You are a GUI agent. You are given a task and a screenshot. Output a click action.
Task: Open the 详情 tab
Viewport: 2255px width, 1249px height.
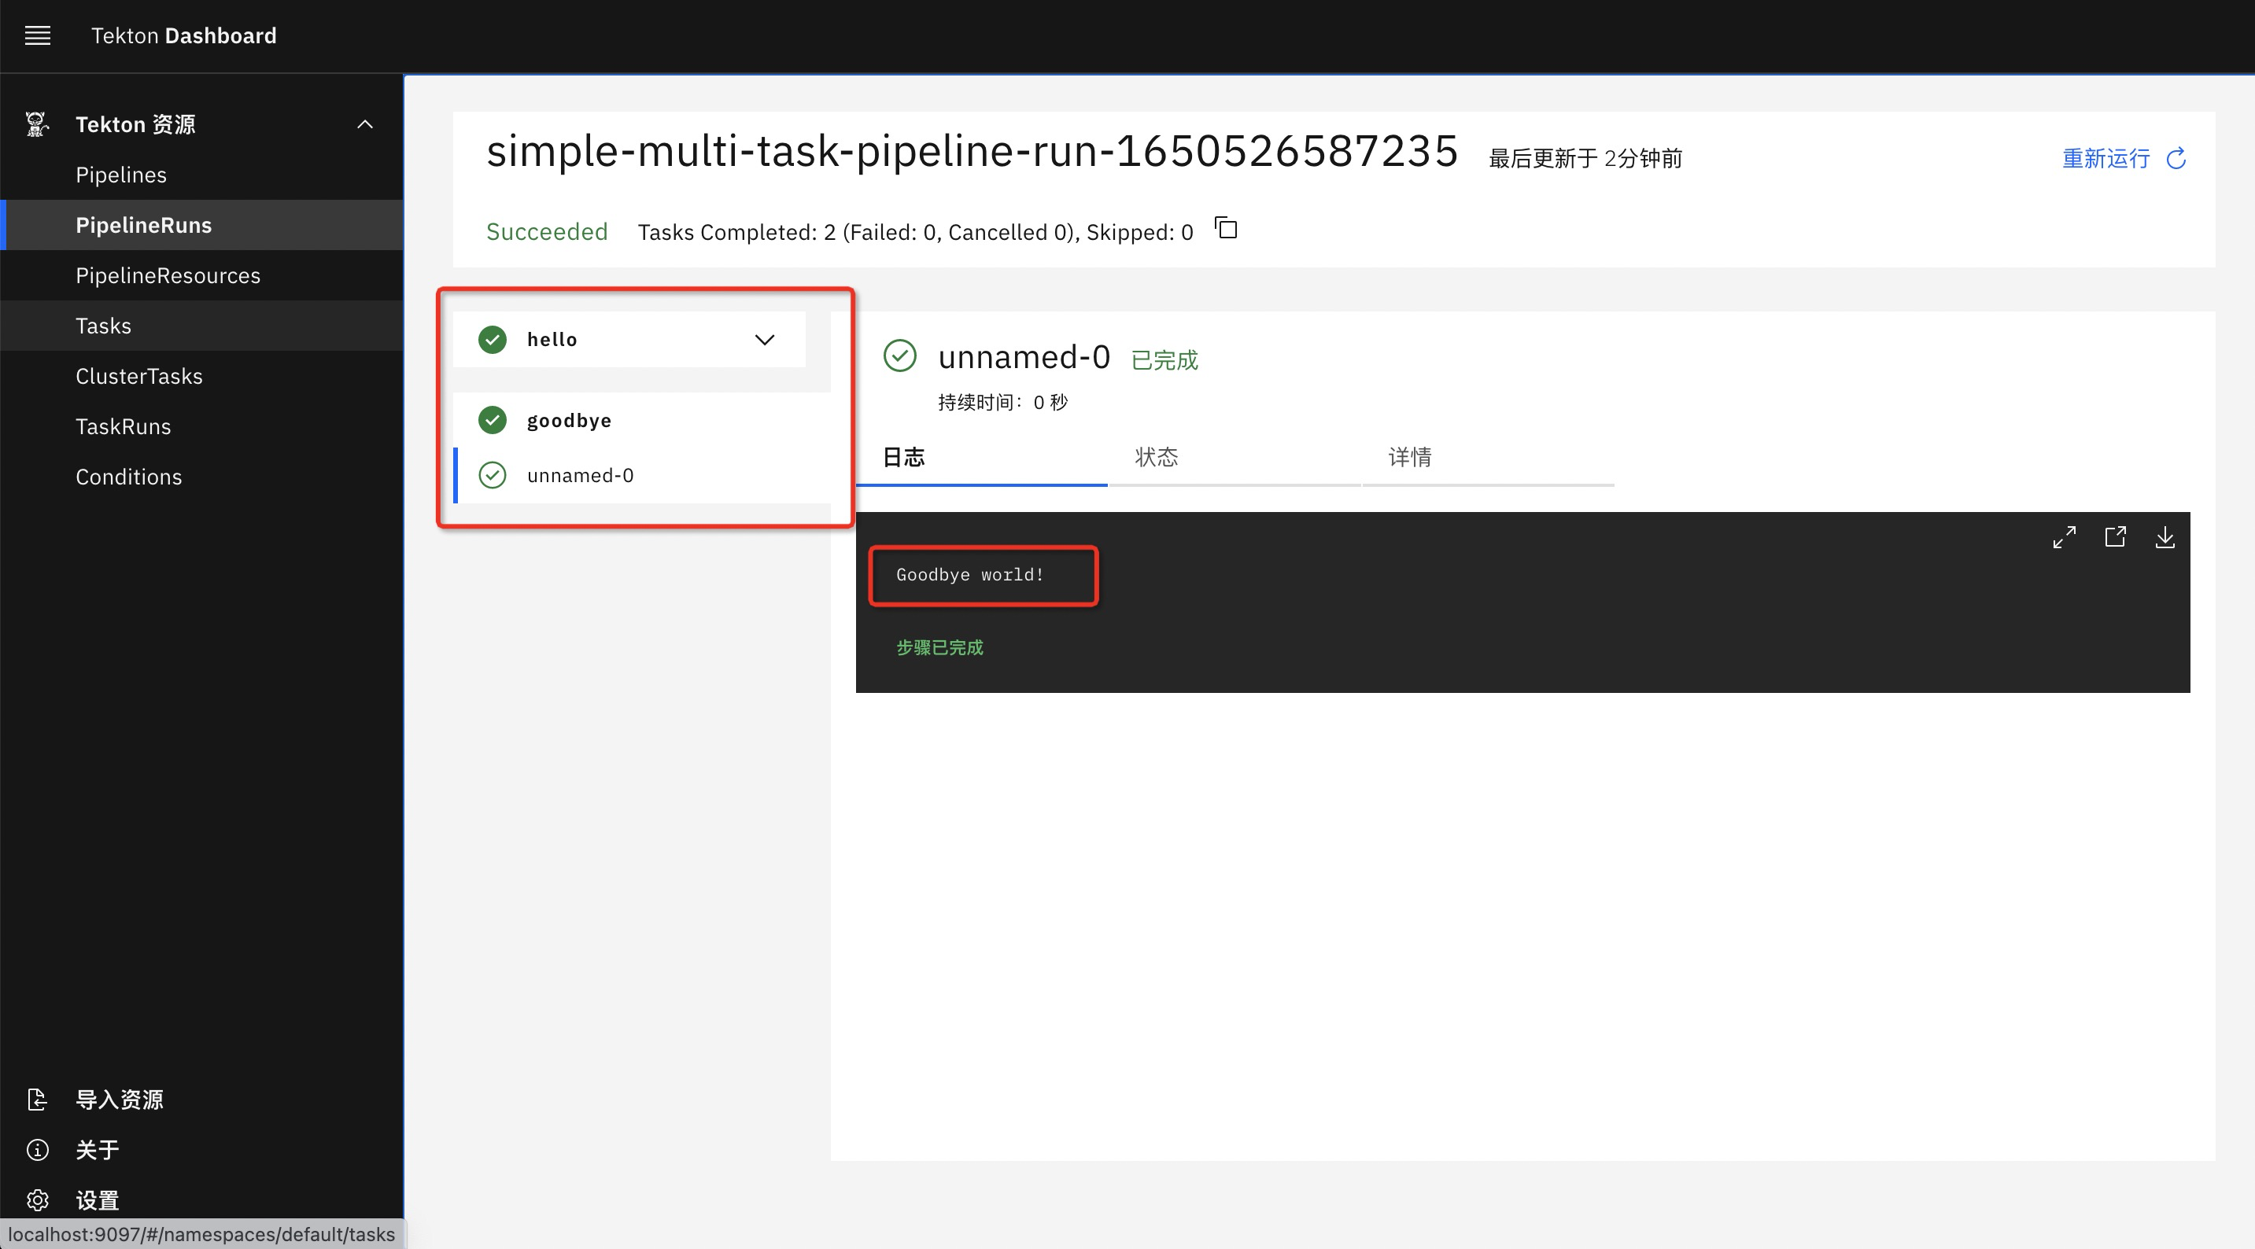(1409, 457)
